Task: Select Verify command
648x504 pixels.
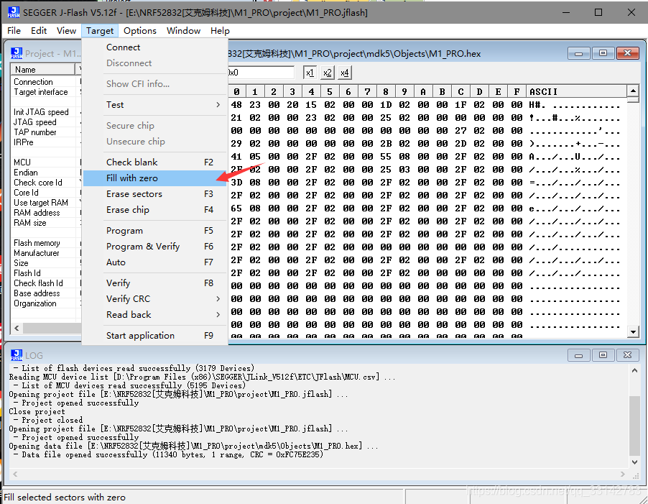Action: point(155,283)
